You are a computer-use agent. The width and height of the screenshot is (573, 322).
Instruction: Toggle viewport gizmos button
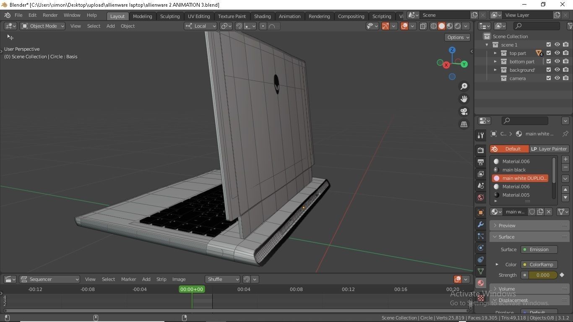click(385, 26)
